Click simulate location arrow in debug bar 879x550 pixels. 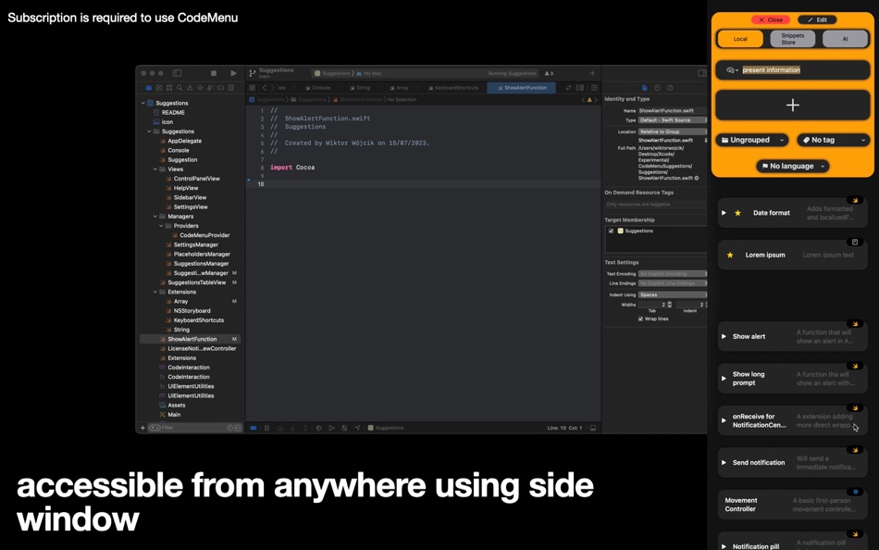pyautogui.click(x=357, y=428)
